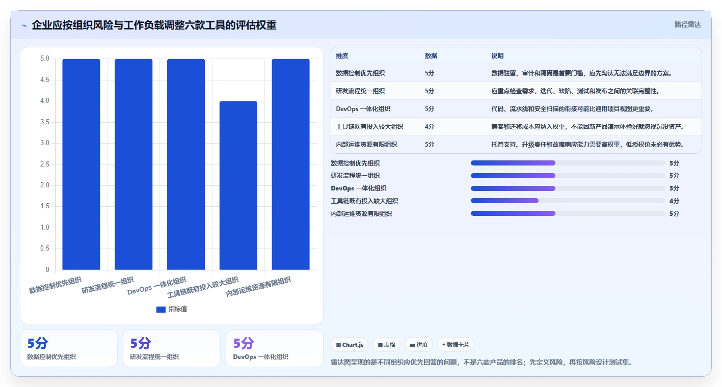The height and width of the screenshot is (387, 722).
Task: Click the 内部运维资源有限组织 label in the progress list
Action: (x=361, y=214)
